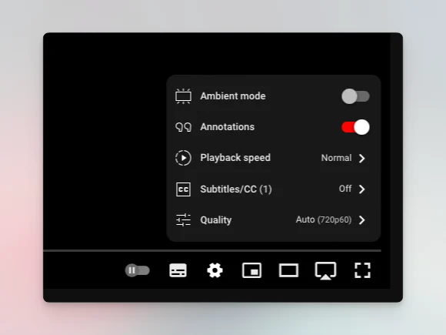Click the video progress bar
The height and width of the screenshot is (335, 446).
(212, 251)
